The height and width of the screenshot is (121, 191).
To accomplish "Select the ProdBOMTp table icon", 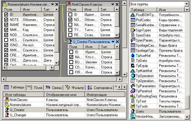I will [133, 15].
